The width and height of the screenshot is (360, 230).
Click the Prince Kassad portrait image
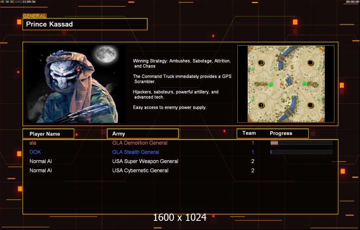(76, 84)
